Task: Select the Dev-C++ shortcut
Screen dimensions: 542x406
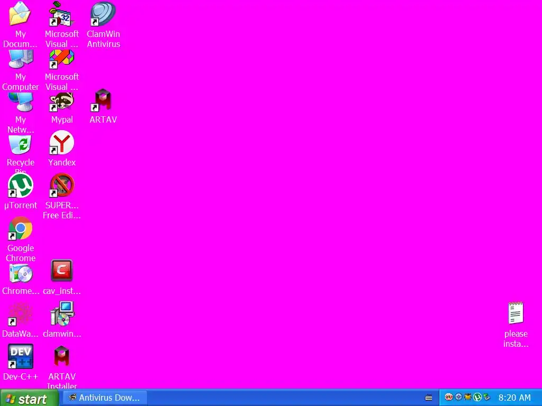Action: 20,363
